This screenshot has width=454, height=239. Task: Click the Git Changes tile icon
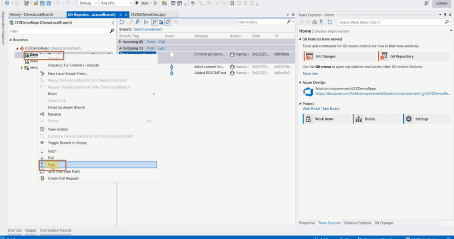(x=309, y=56)
